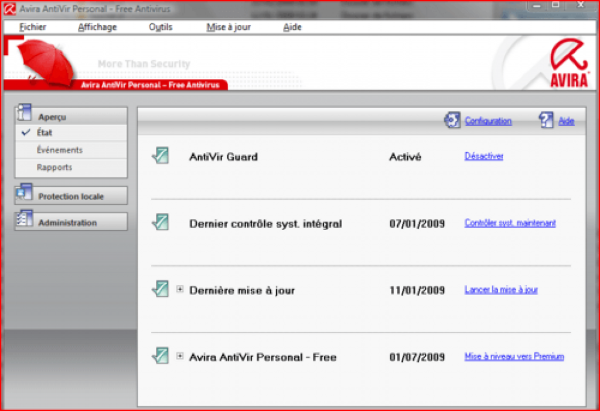Click the Aperçu panel icon
The image size is (600, 411).
click(x=23, y=112)
